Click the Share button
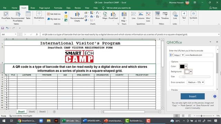 [x=213, y=8]
